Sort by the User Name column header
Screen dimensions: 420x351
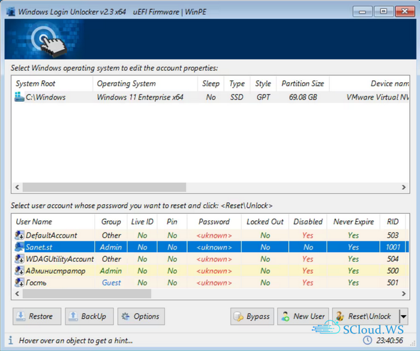point(53,222)
